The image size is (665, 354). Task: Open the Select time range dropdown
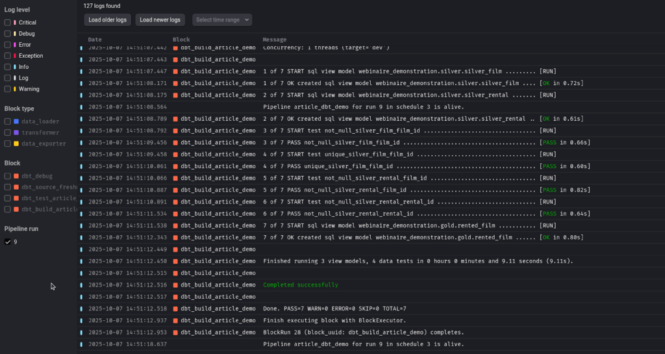tap(223, 20)
